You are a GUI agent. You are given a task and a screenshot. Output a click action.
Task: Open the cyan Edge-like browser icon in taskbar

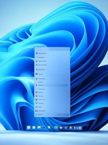pyautogui.click(x=56, y=128)
